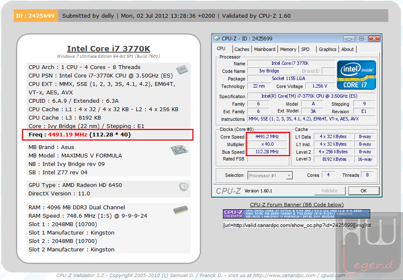Click the Windows 7 Ultimate Edition subtitle

[108, 56]
